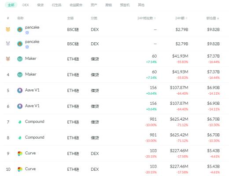The image size is (229, 176).
Task: Click the 名称 column header
Action: 20,18
